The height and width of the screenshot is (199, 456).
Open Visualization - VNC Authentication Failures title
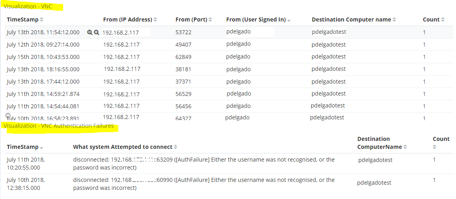pyautogui.click(x=59, y=126)
